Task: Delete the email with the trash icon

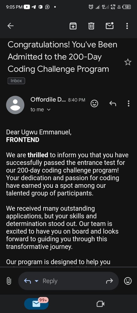Action: pos(91,26)
